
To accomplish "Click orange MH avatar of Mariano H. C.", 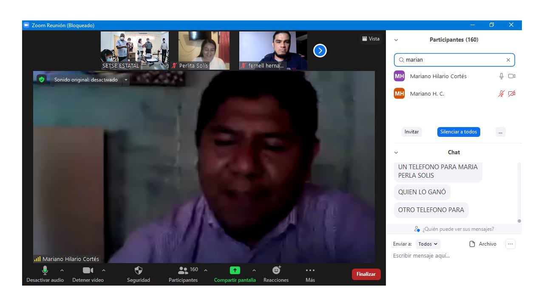I will click(x=399, y=93).
